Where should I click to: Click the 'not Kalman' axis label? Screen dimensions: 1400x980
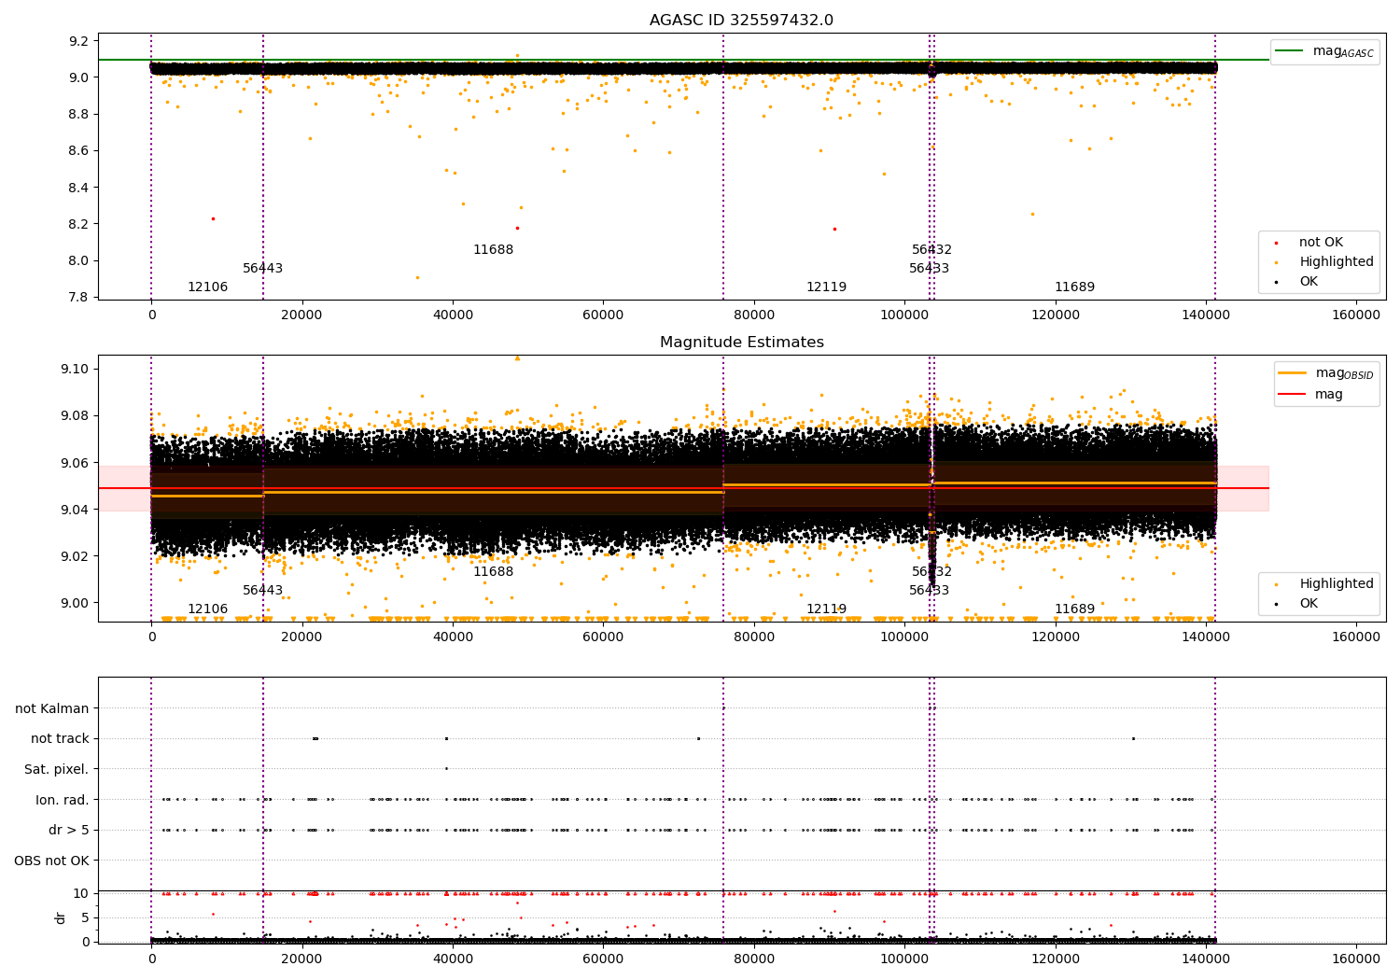tap(52, 708)
